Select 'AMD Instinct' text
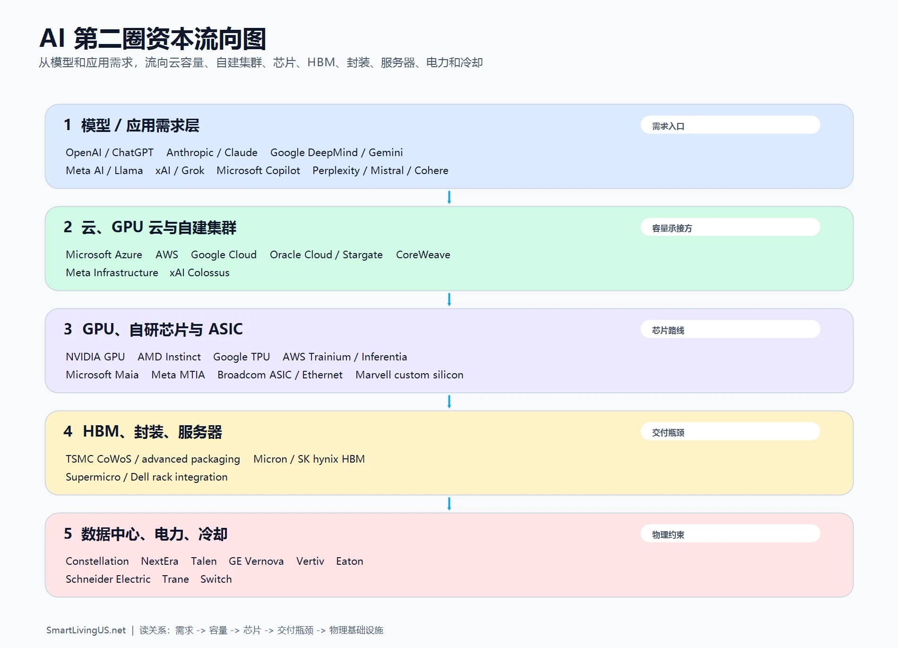Image resolution: width=898 pixels, height=648 pixels. click(169, 357)
